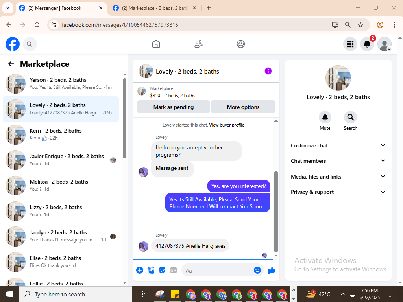Open weather widget showing 42°C
The image size is (403, 302).
click(318, 294)
